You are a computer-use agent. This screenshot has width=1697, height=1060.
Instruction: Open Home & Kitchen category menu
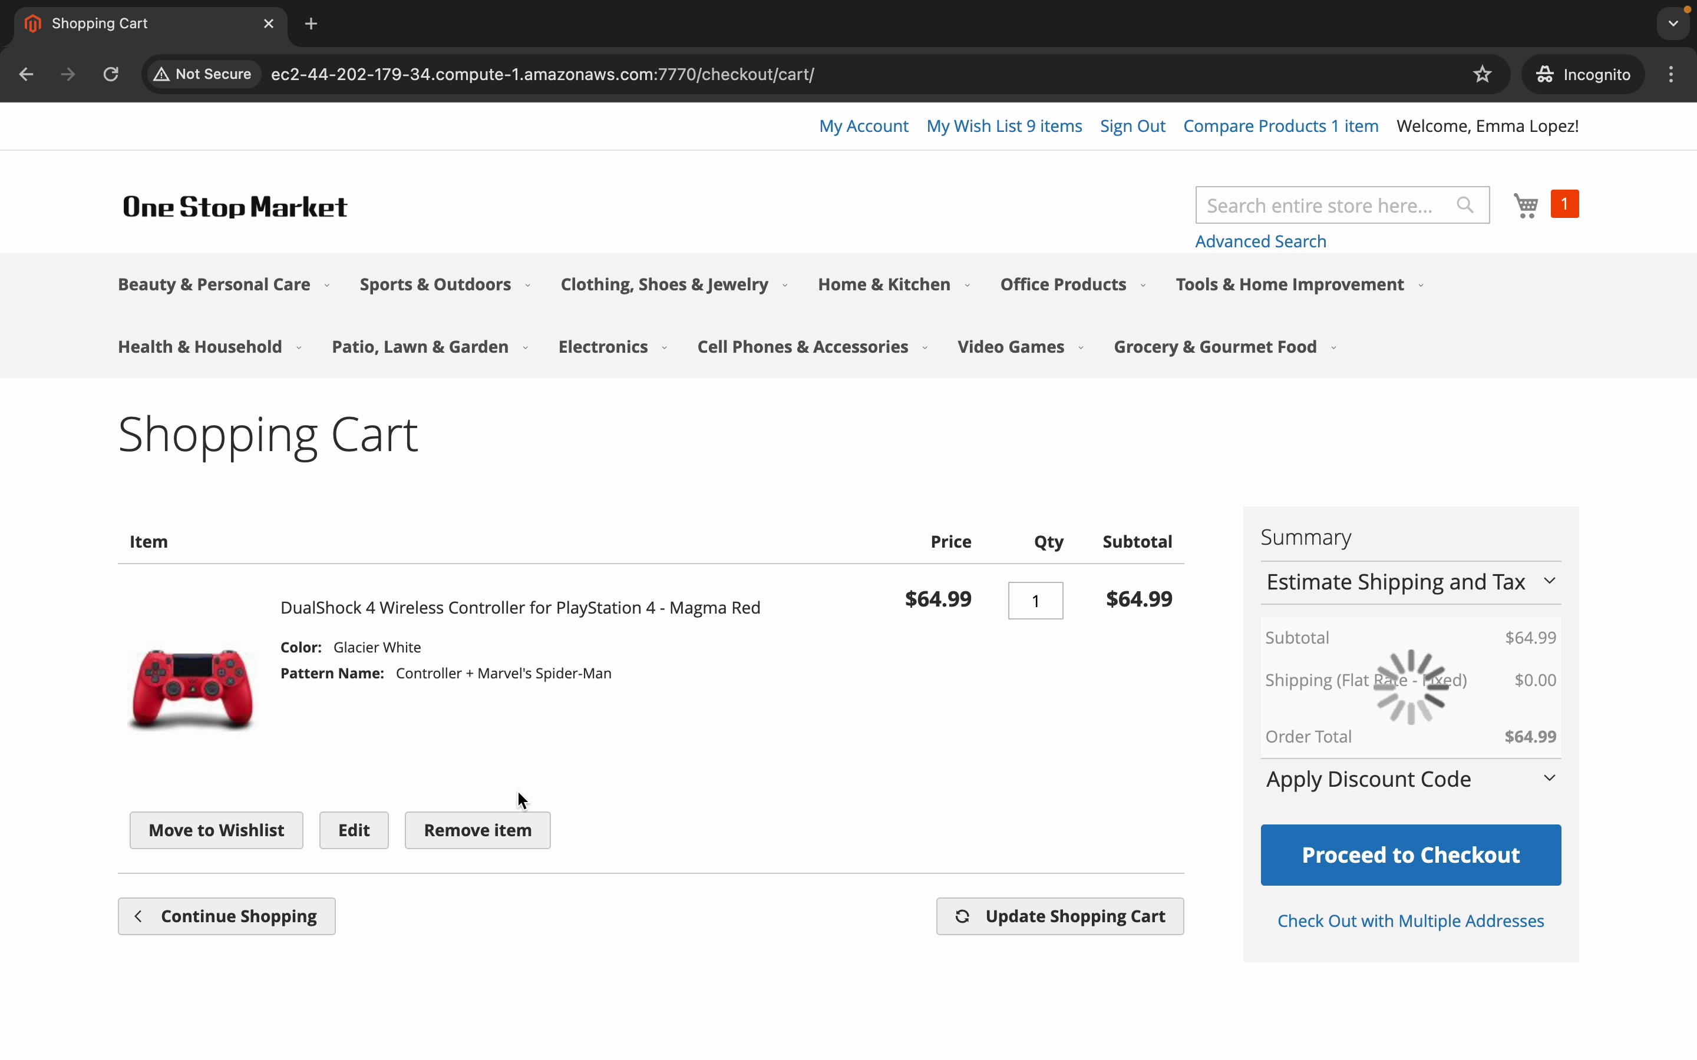pos(884,284)
